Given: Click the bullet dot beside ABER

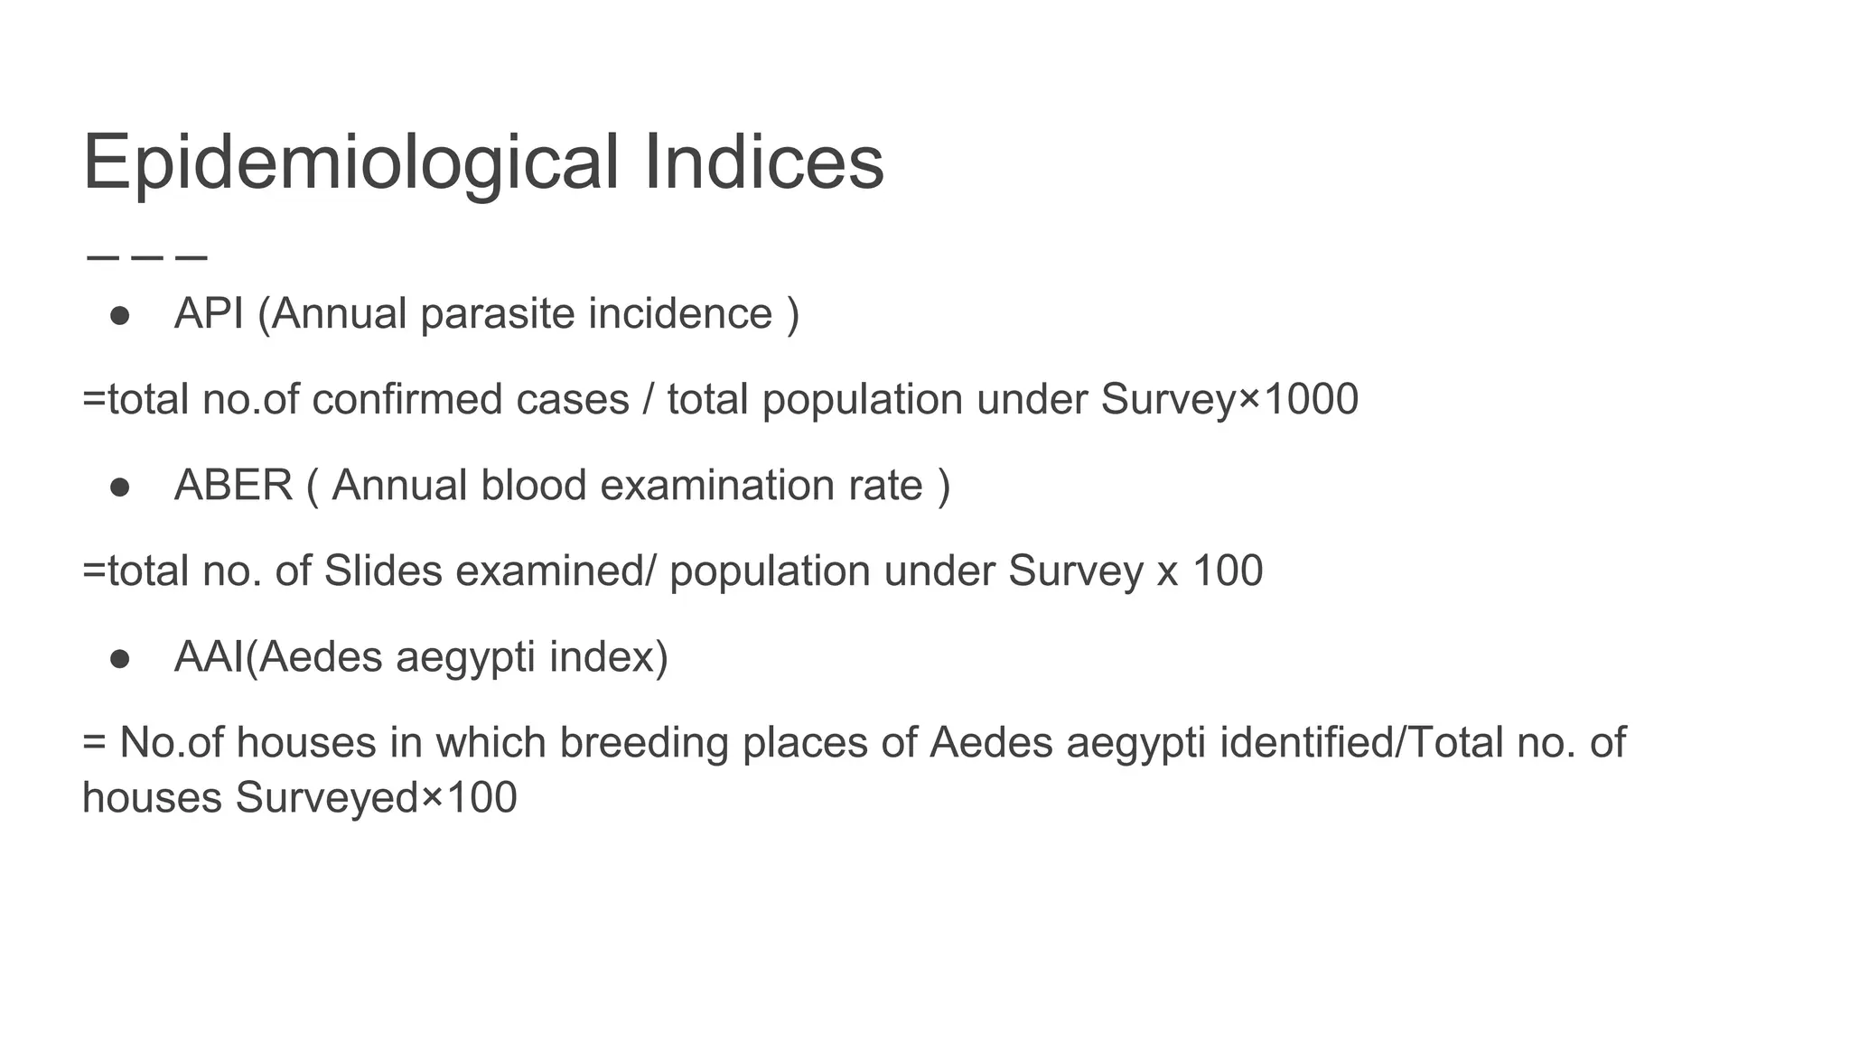Looking at the screenshot, I should coord(120,487).
